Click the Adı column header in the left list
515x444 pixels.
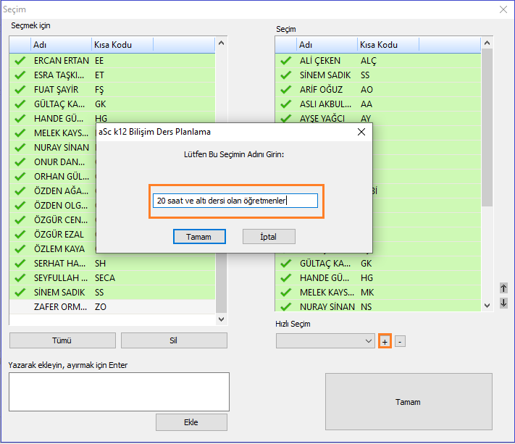click(61, 45)
